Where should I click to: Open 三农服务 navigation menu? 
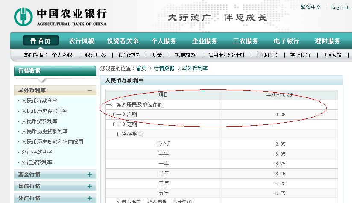[x=246, y=41]
